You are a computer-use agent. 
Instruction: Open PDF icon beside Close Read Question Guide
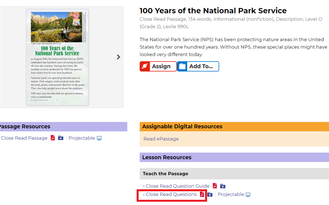[215, 186]
